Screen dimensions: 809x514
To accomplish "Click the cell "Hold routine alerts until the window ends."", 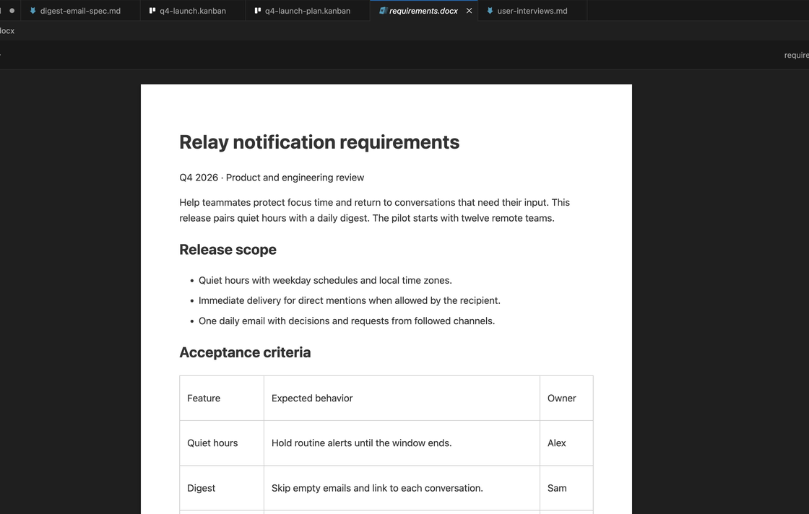I will point(402,443).
